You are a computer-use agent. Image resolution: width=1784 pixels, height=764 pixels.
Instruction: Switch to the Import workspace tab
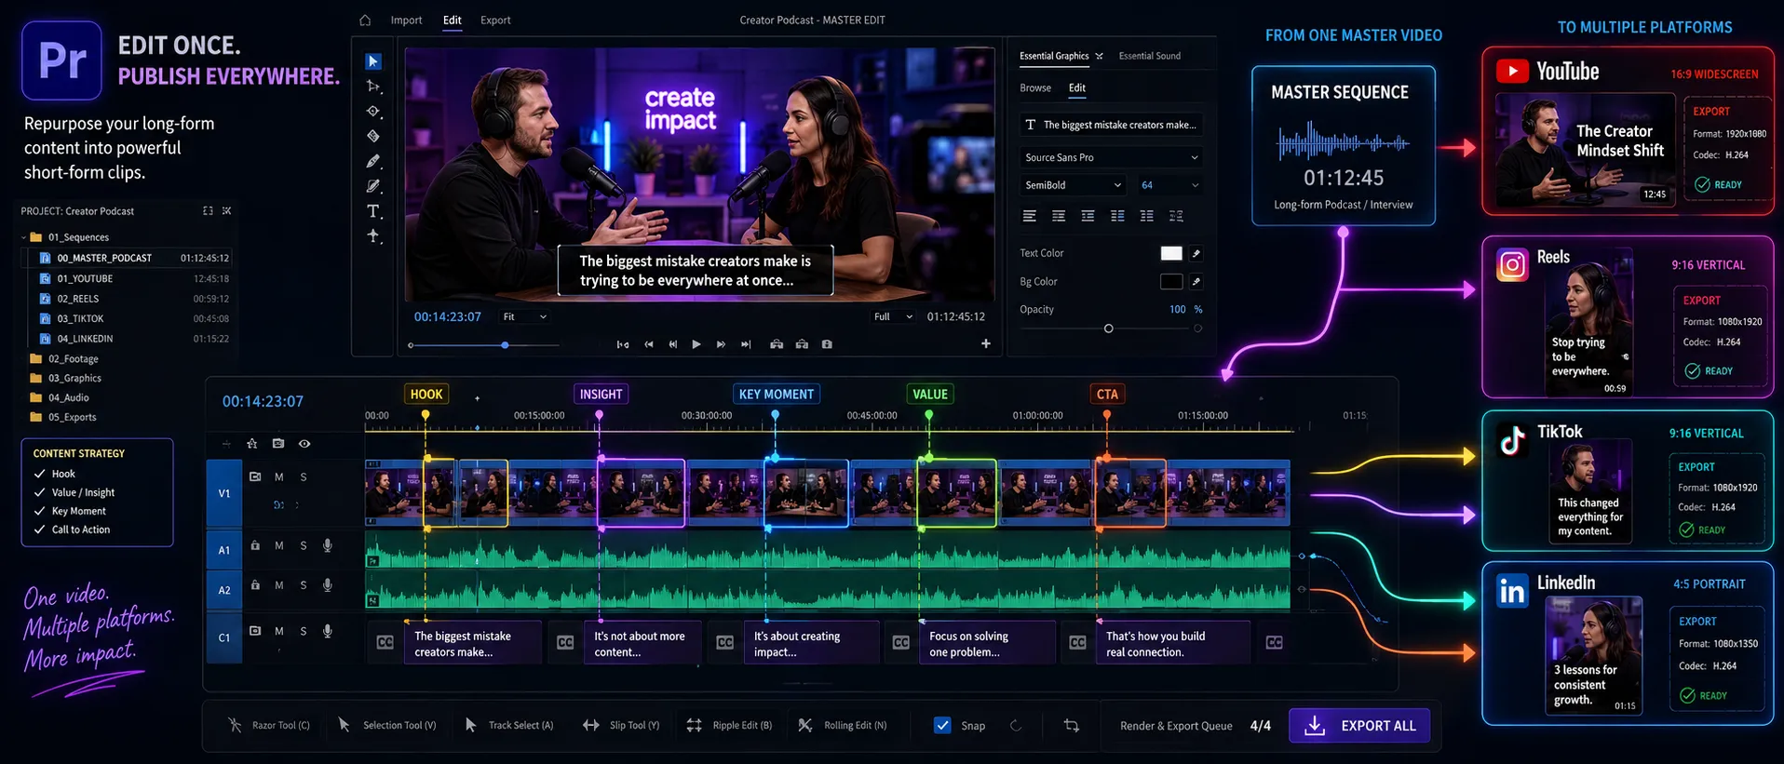click(x=406, y=20)
